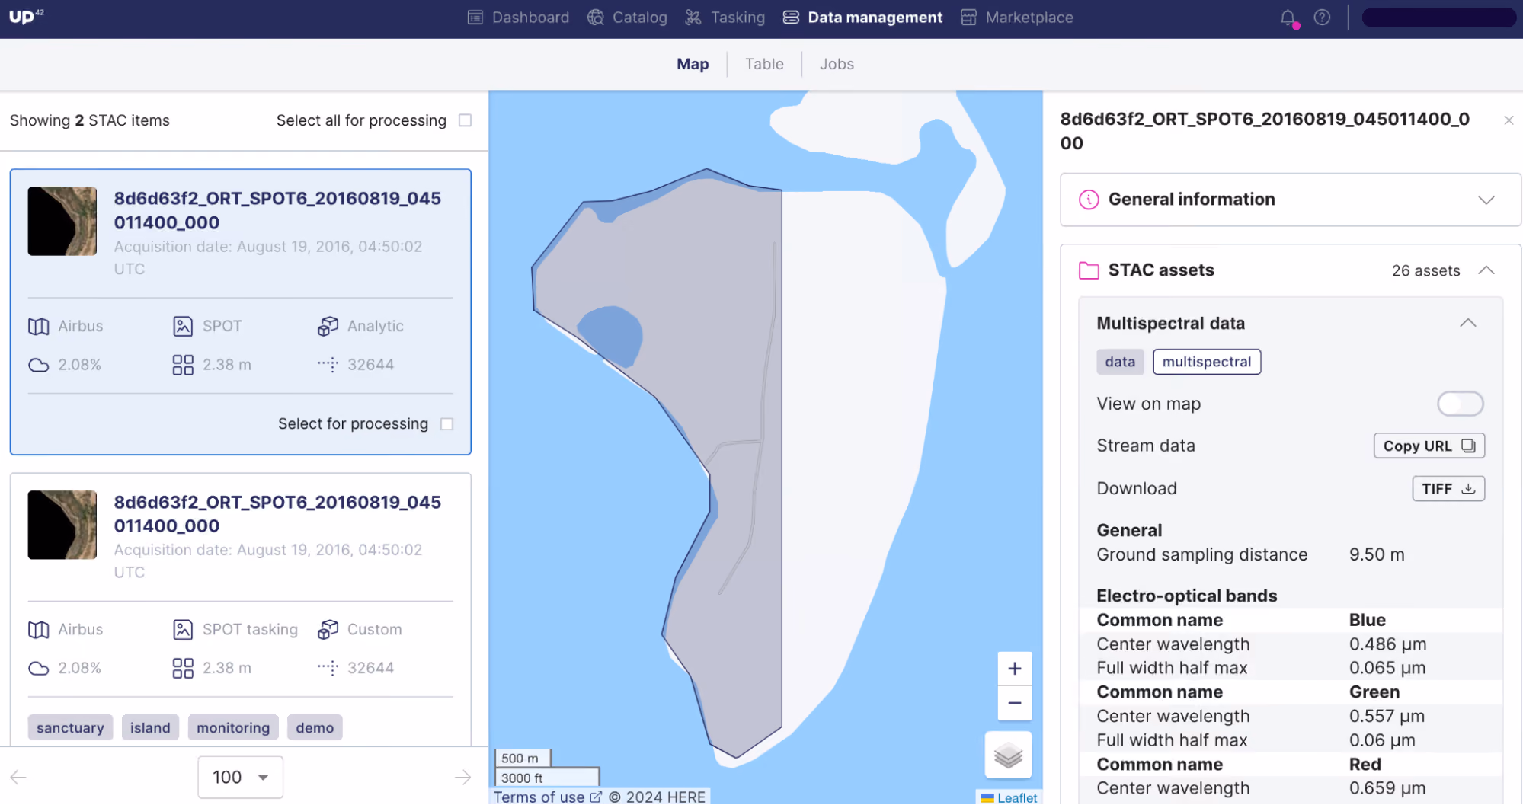Click the Airbus map icon in first card
Screen dimensions: 1523x805
[39, 326]
